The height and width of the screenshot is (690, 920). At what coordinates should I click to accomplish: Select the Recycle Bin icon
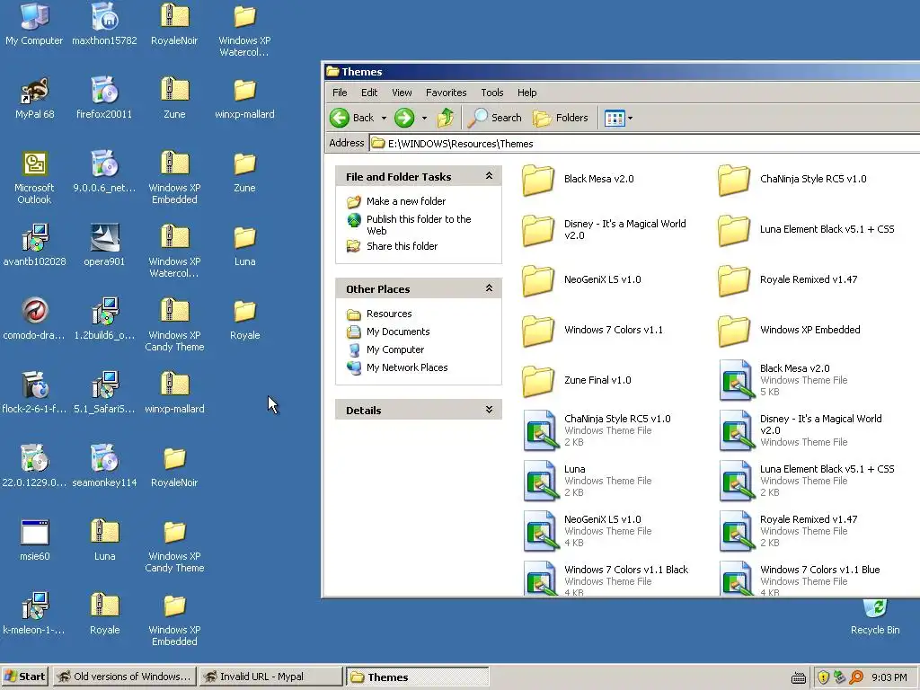(x=875, y=617)
